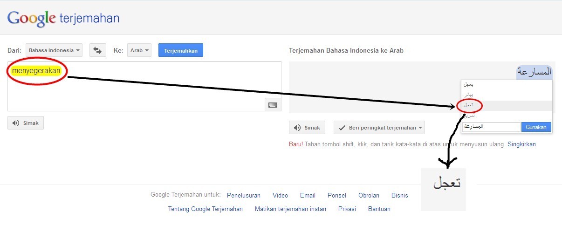The image size is (562, 239).
Task: Swap source and target languages
Action: (x=98, y=50)
